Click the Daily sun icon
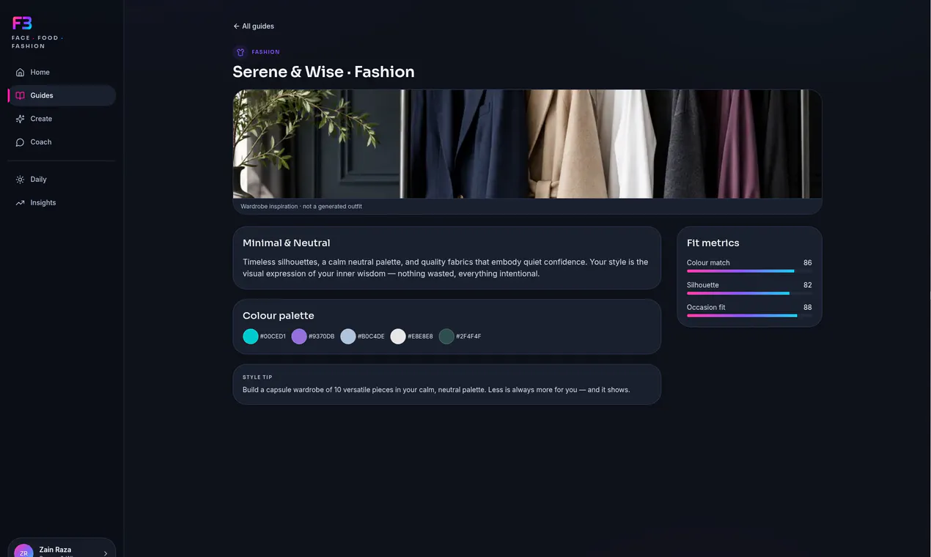Screen dimensions: 931x557 20,180
